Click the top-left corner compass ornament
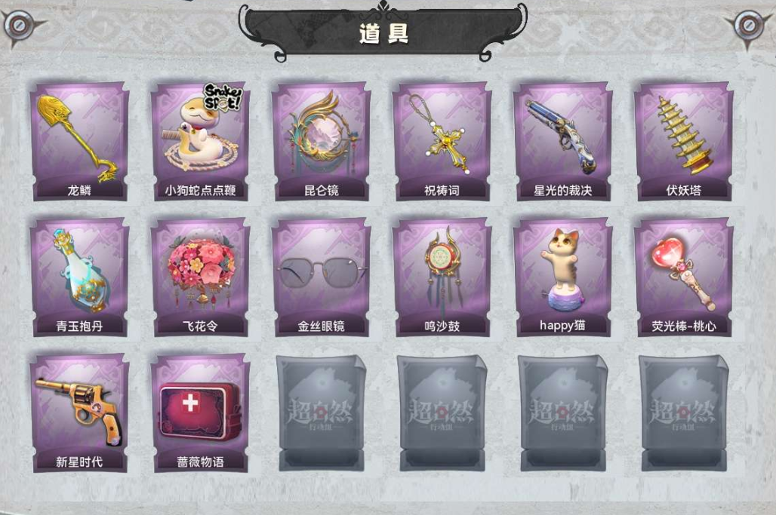Image resolution: width=776 pixels, height=515 pixels. coord(20,25)
